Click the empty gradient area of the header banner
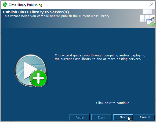156x122 pixels. (x=70, y=23)
